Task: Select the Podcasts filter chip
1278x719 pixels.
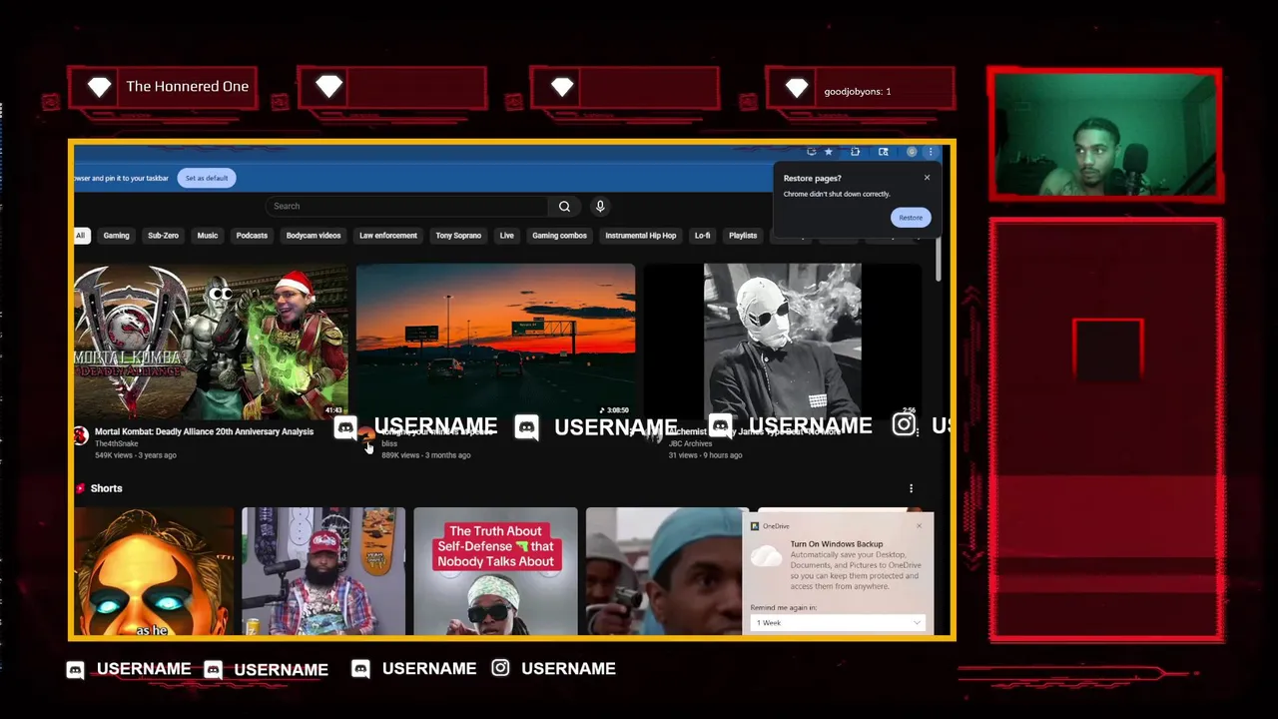Action: (x=252, y=236)
